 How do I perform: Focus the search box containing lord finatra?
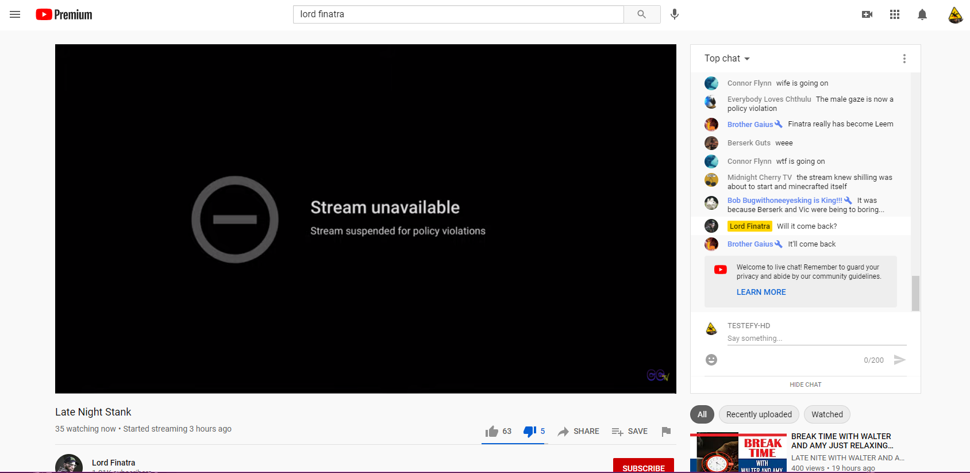pyautogui.click(x=459, y=14)
